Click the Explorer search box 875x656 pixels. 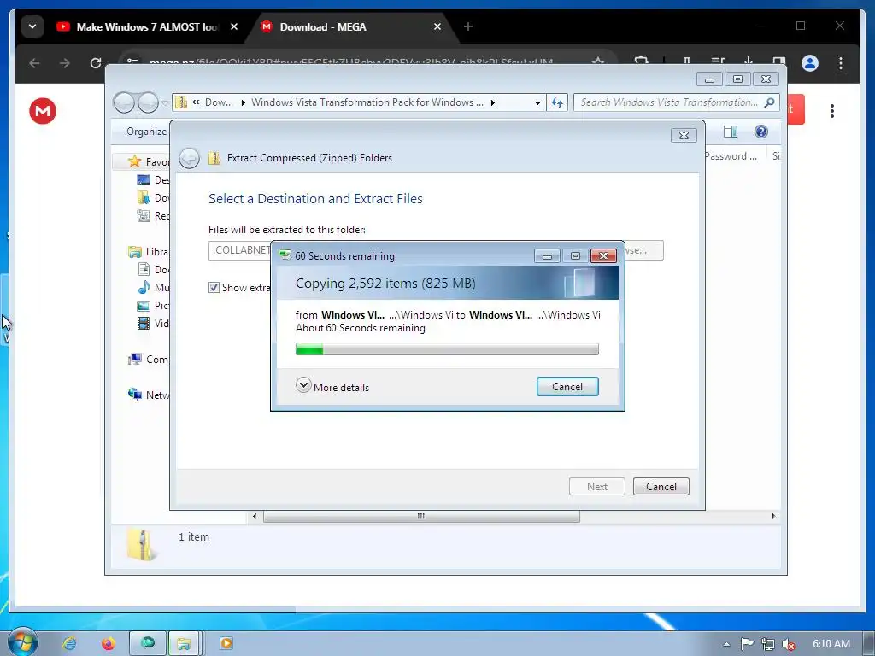coord(668,102)
